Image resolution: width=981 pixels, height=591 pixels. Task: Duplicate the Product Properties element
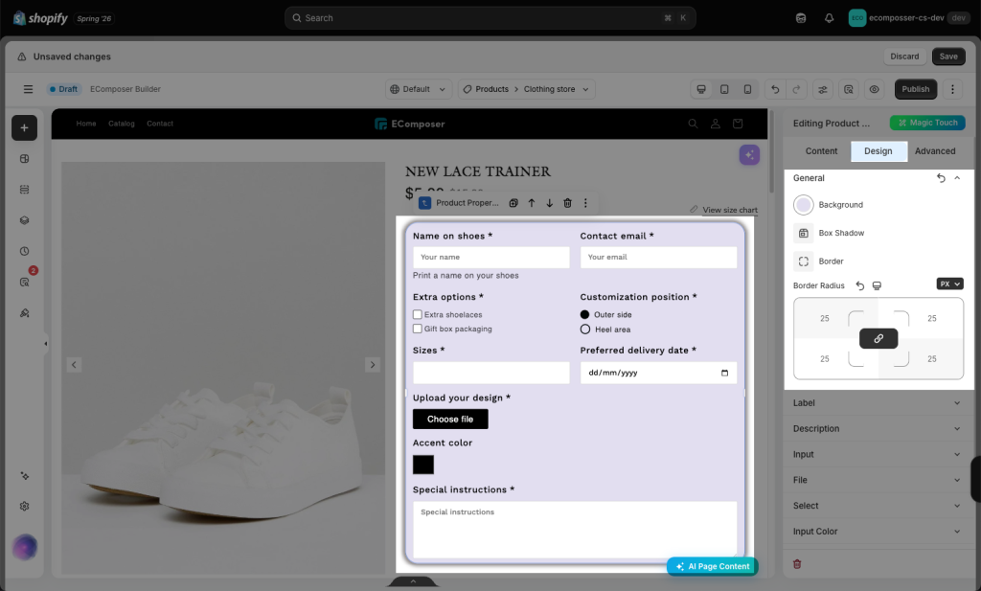tap(513, 203)
